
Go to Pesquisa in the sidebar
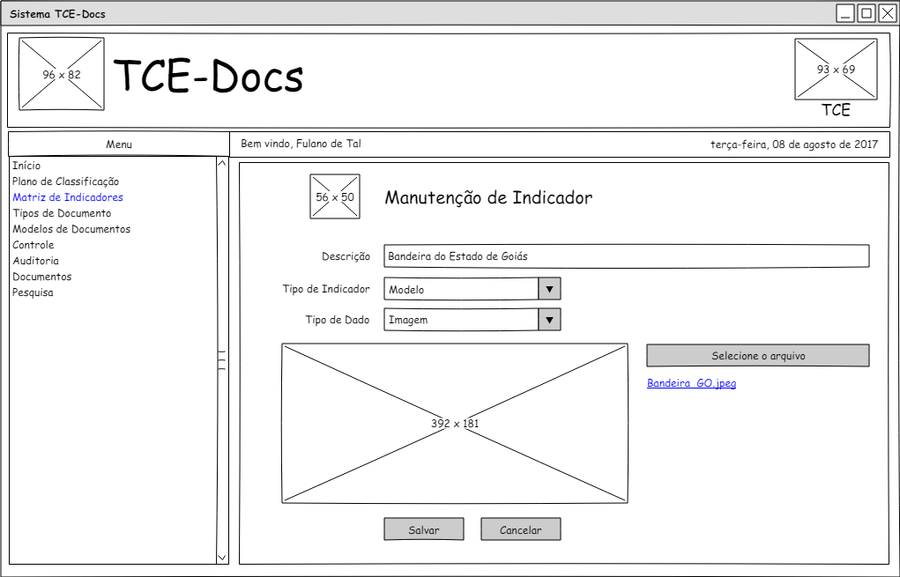point(33,292)
